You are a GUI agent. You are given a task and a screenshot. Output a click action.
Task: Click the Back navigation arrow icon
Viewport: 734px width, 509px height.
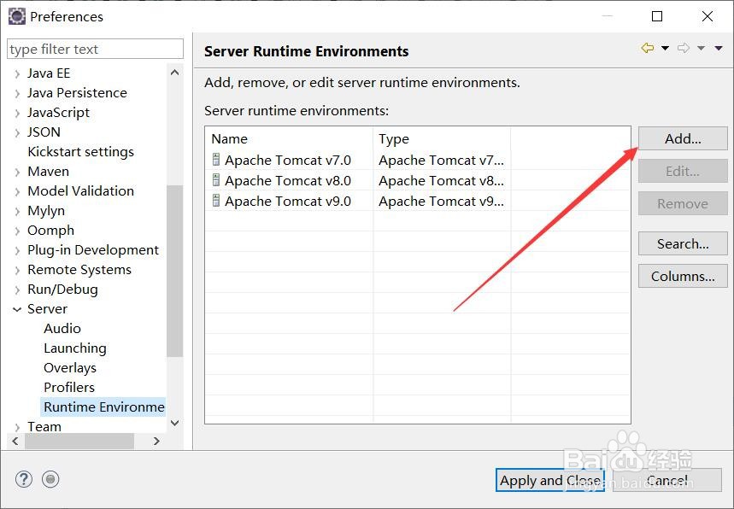click(648, 48)
